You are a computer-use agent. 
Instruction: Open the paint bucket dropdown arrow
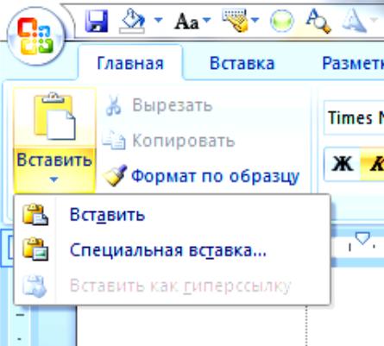[x=158, y=20]
